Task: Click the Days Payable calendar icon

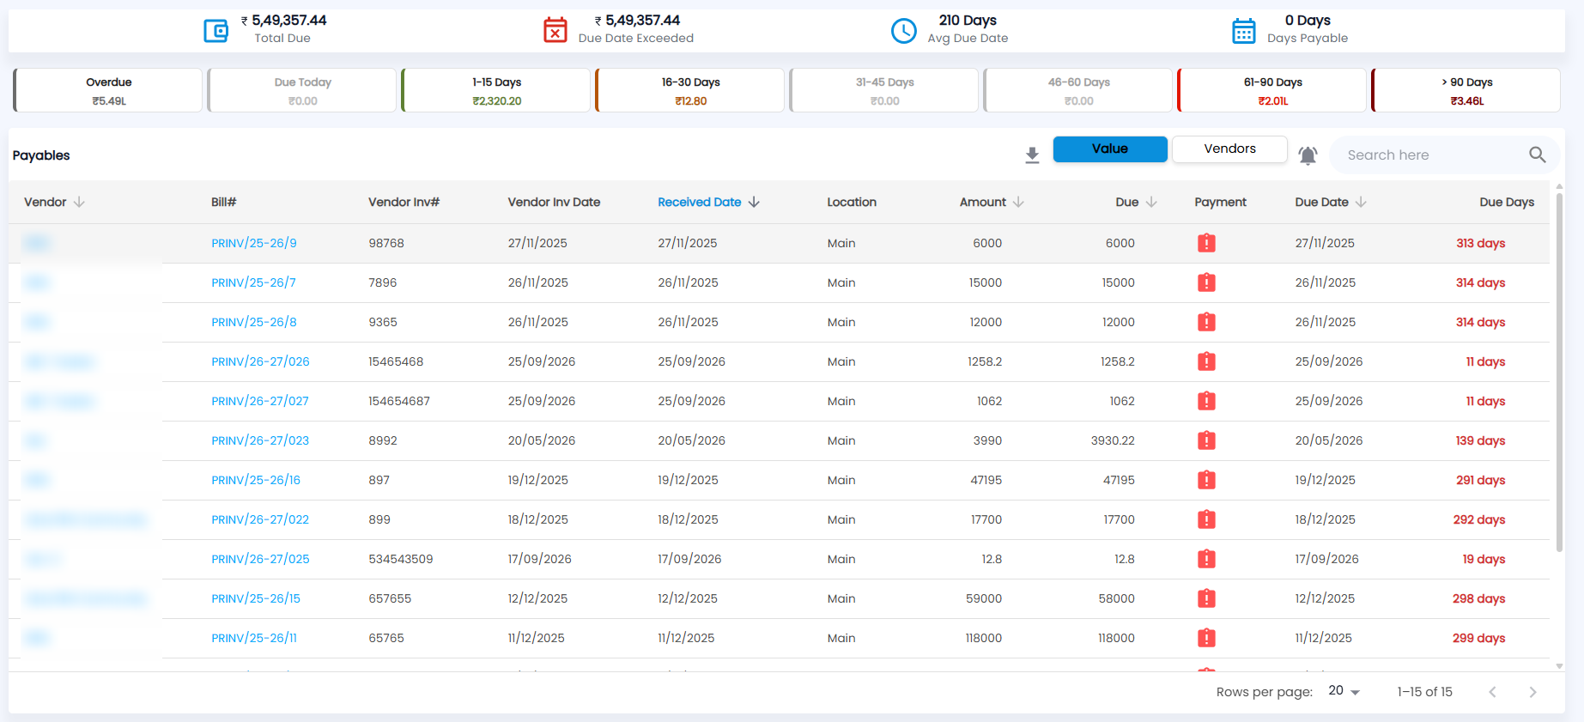Action: pyautogui.click(x=1243, y=31)
